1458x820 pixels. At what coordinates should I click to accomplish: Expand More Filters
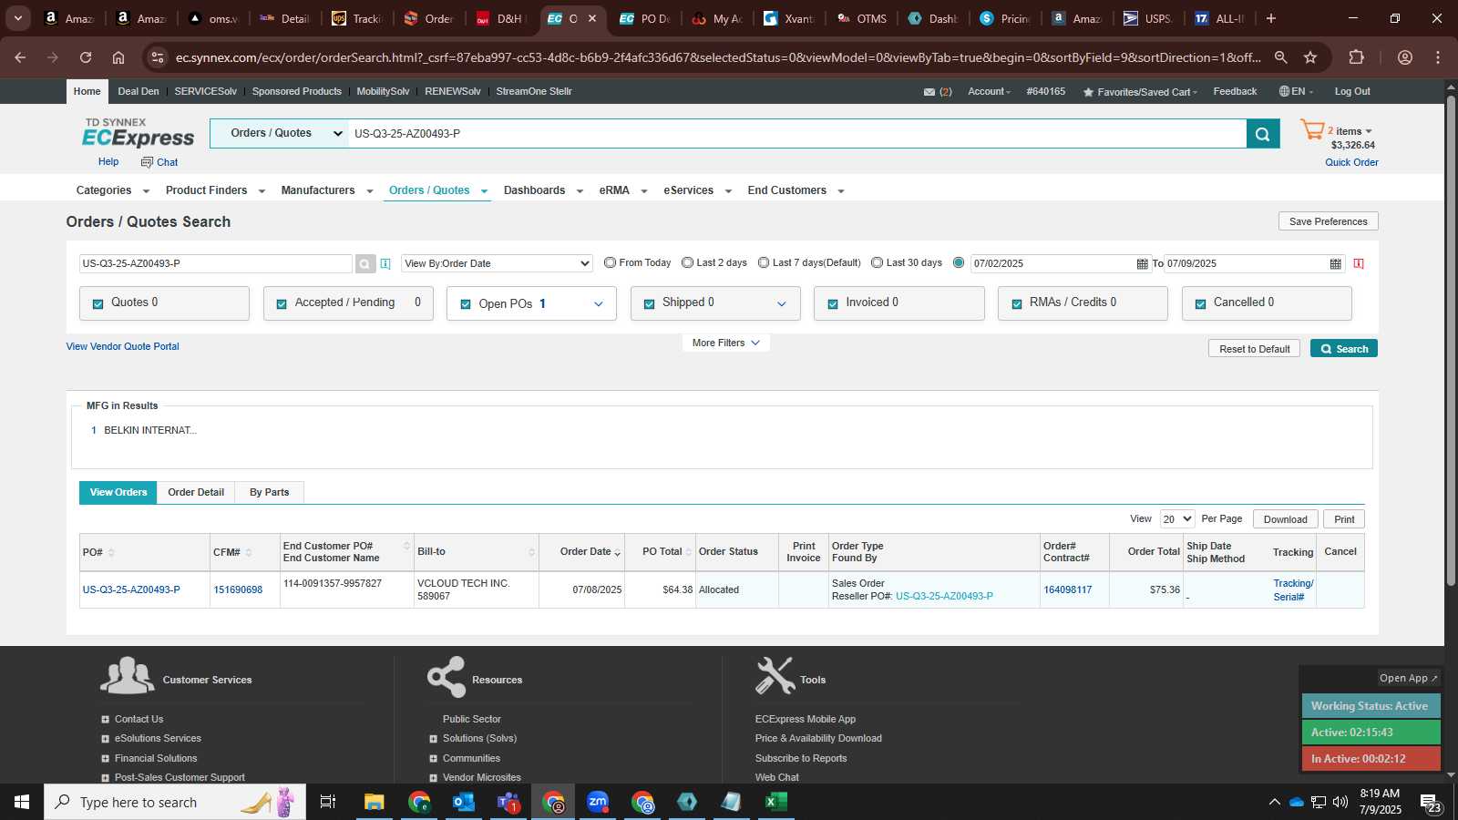(725, 343)
